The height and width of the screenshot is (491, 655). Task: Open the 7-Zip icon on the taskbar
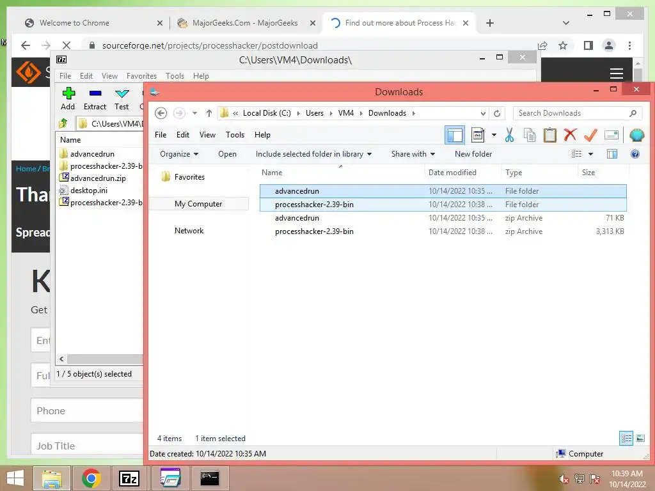point(129,478)
